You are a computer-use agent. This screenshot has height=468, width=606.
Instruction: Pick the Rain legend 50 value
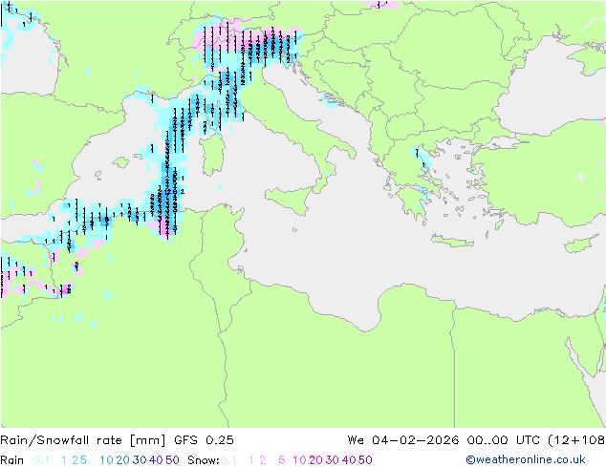(x=172, y=460)
